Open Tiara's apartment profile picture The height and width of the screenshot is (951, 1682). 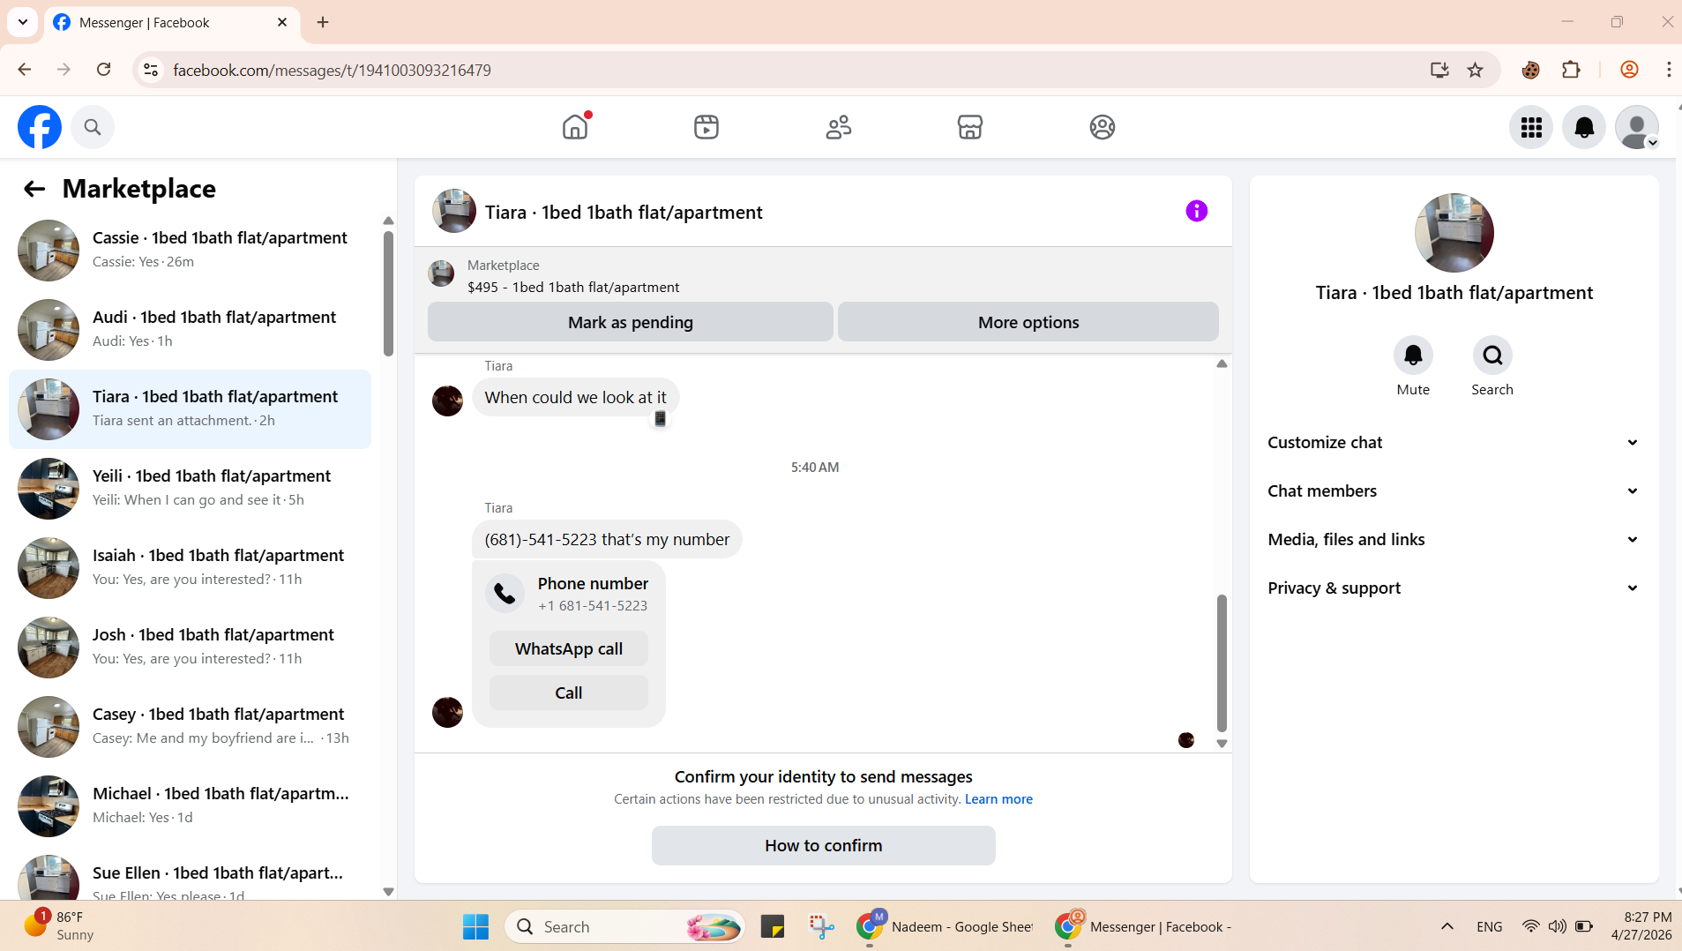(1454, 233)
